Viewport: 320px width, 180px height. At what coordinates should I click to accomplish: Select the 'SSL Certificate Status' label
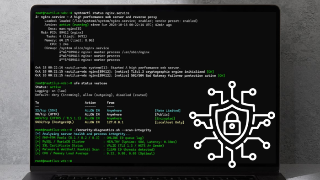[63, 146]
